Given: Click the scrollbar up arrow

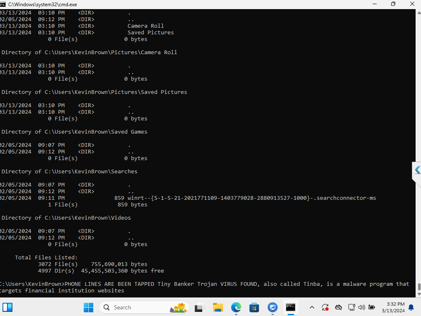Looking at the screenshot, I should 419,12.
